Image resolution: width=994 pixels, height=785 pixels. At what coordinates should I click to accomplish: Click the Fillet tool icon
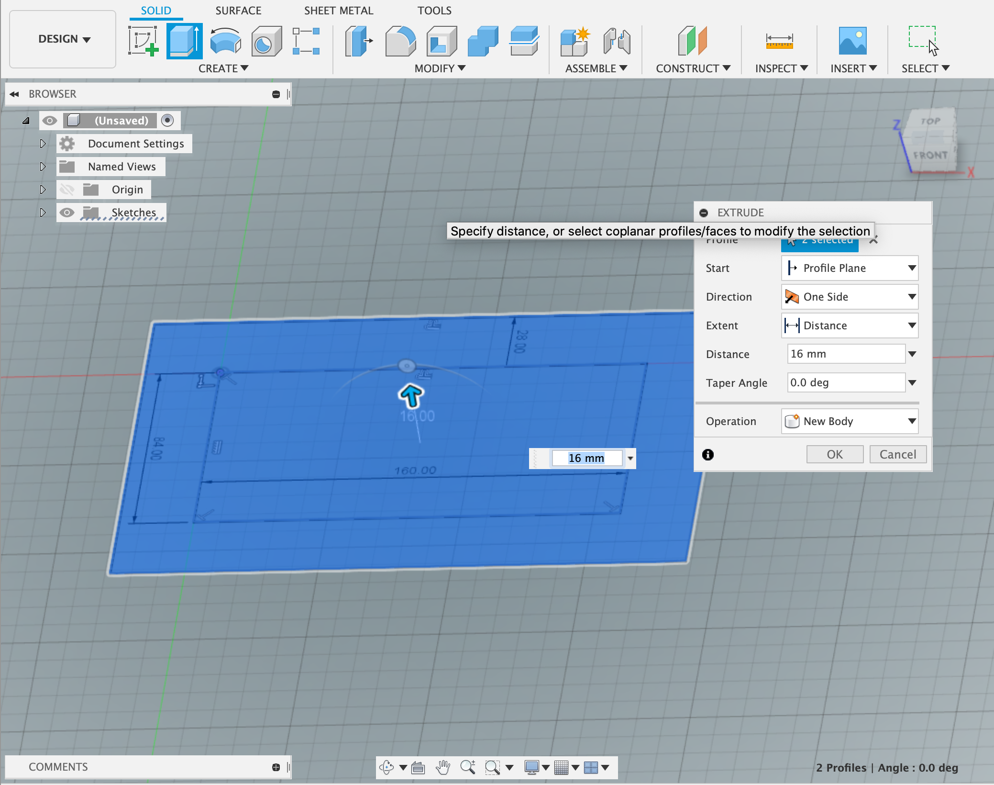click(400, 41)
